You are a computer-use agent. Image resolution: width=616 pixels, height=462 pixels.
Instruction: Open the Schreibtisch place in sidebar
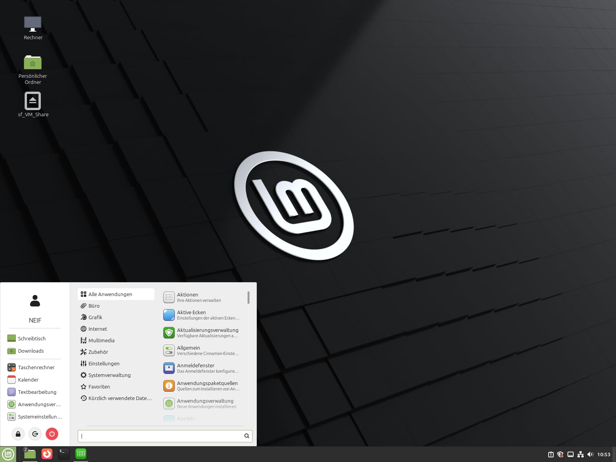(35, 338)
